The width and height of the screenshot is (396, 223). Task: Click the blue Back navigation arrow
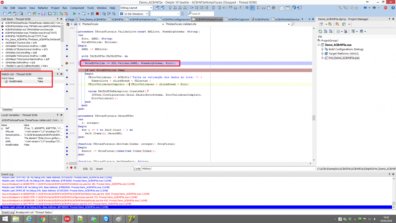365,8
